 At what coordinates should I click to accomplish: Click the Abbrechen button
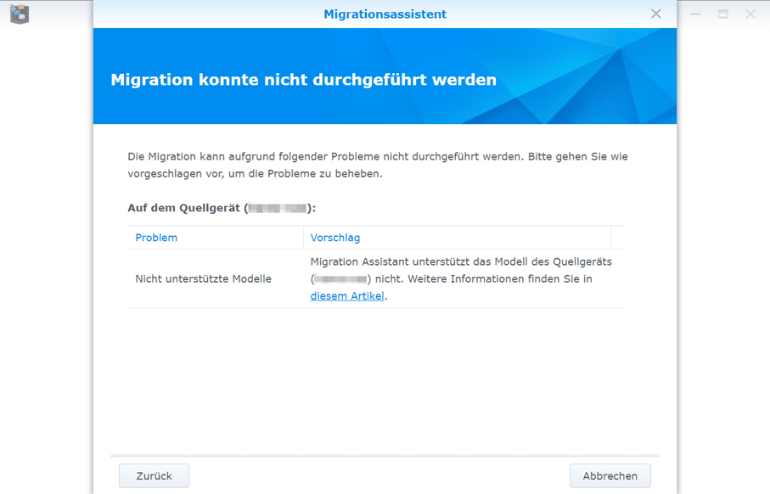point(610,476)
